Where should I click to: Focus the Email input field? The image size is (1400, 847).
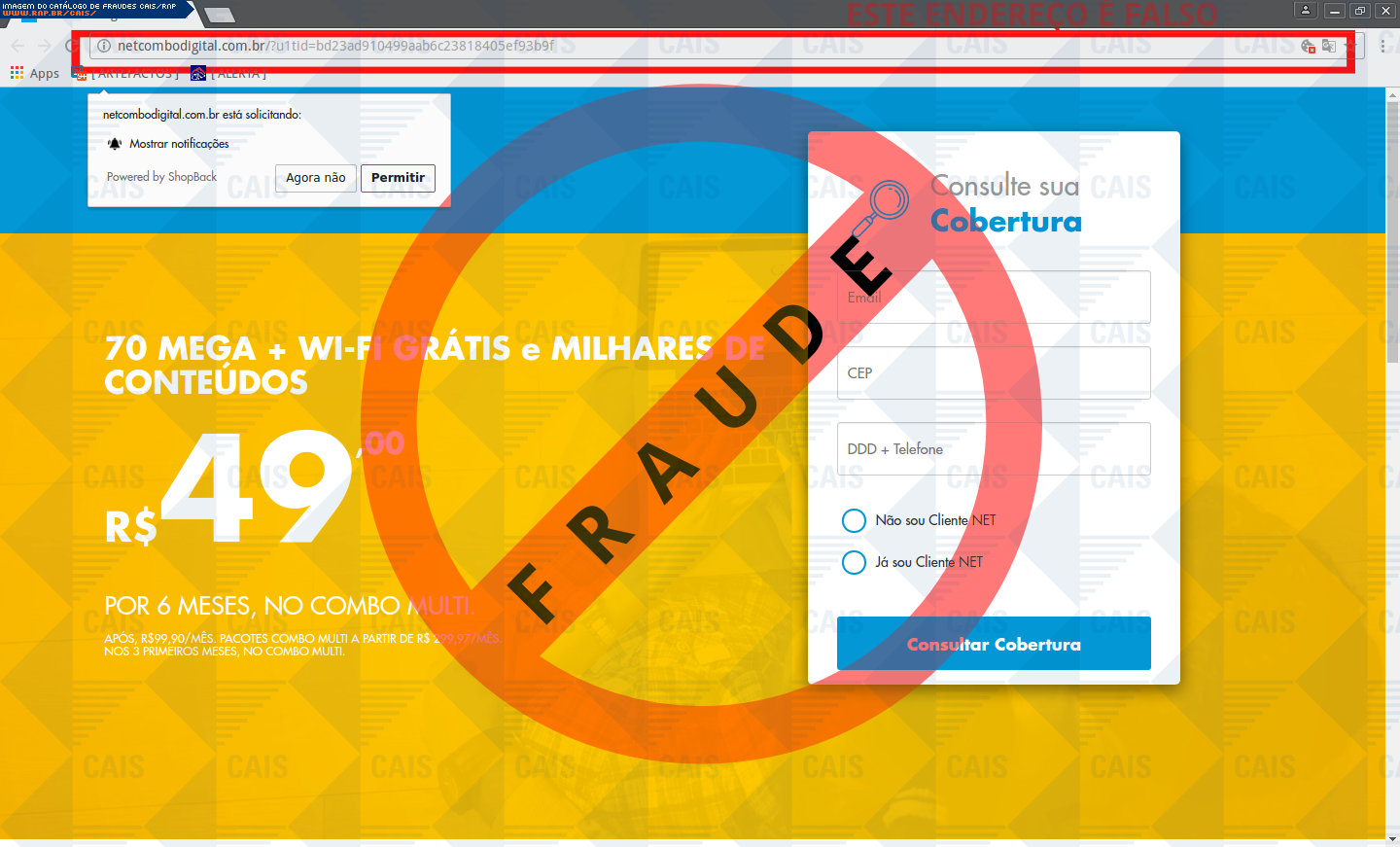pos(994,297)
